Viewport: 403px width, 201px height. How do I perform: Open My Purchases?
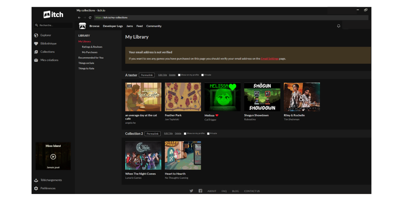[x=90, y=52]
